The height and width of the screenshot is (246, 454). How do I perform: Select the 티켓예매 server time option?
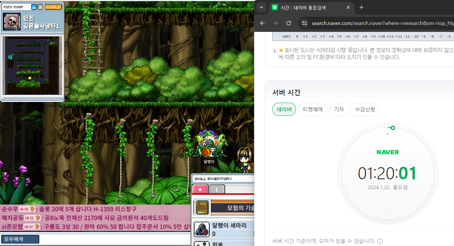tap(313, 109)
